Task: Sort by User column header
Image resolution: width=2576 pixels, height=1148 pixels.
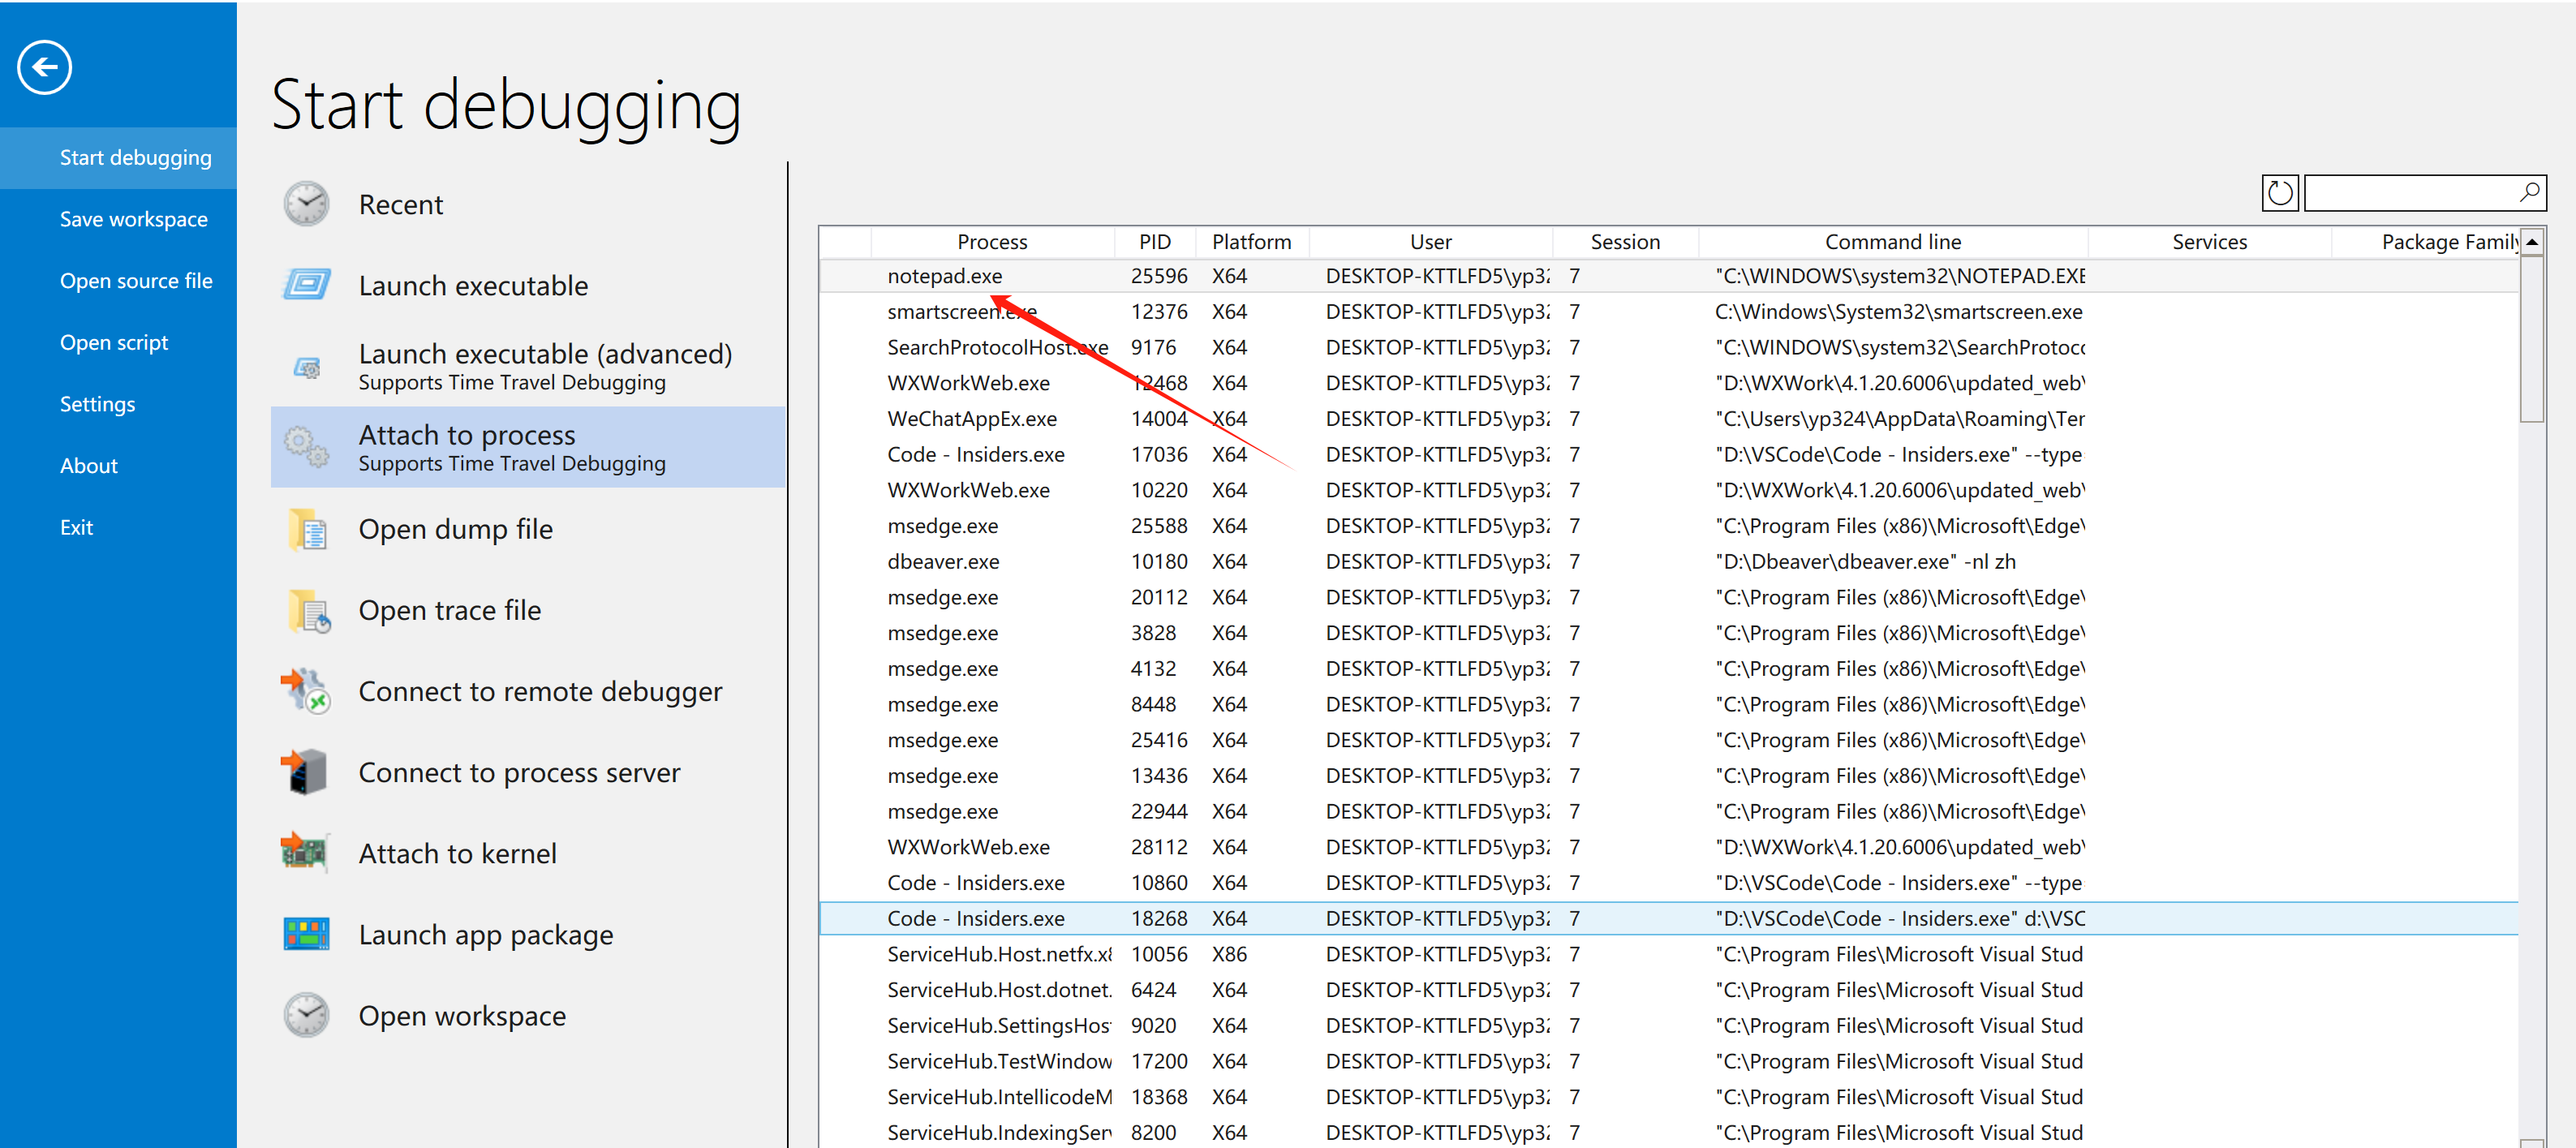Action: point(1431,242)
